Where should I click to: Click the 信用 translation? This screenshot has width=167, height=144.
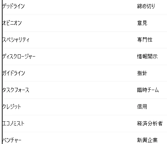[x=142, y=107]
